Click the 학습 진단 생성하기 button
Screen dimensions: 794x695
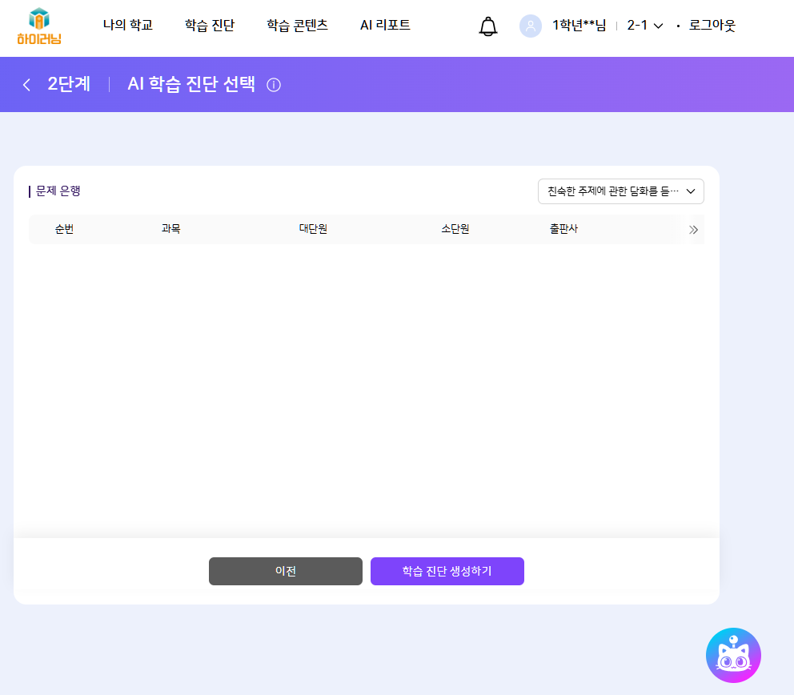point(447,571)
